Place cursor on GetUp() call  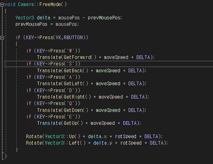point(73,123)
